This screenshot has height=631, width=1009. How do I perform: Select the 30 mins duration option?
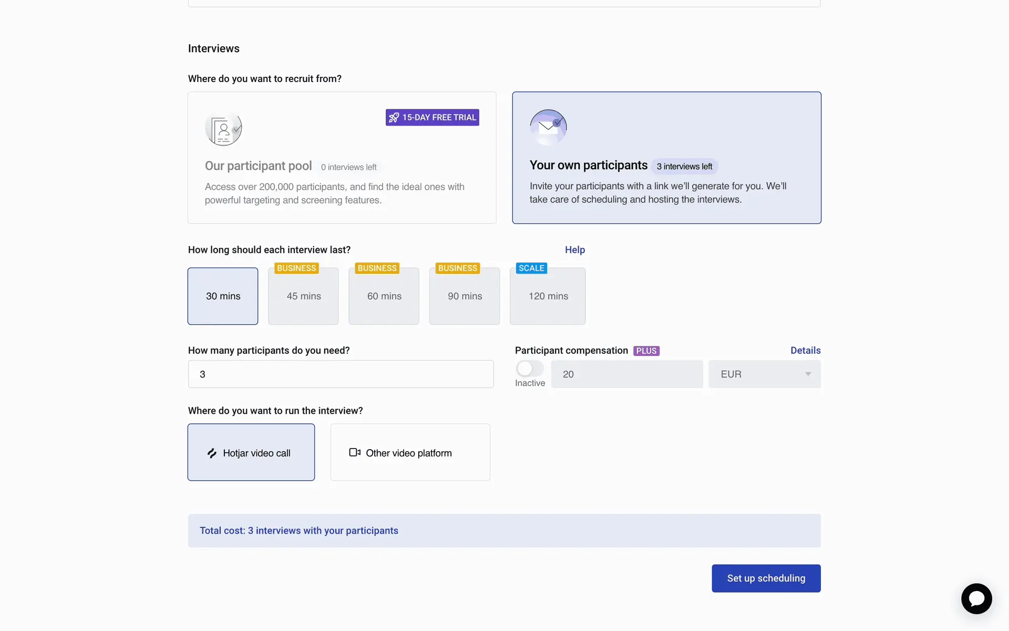tap(223, 296)
